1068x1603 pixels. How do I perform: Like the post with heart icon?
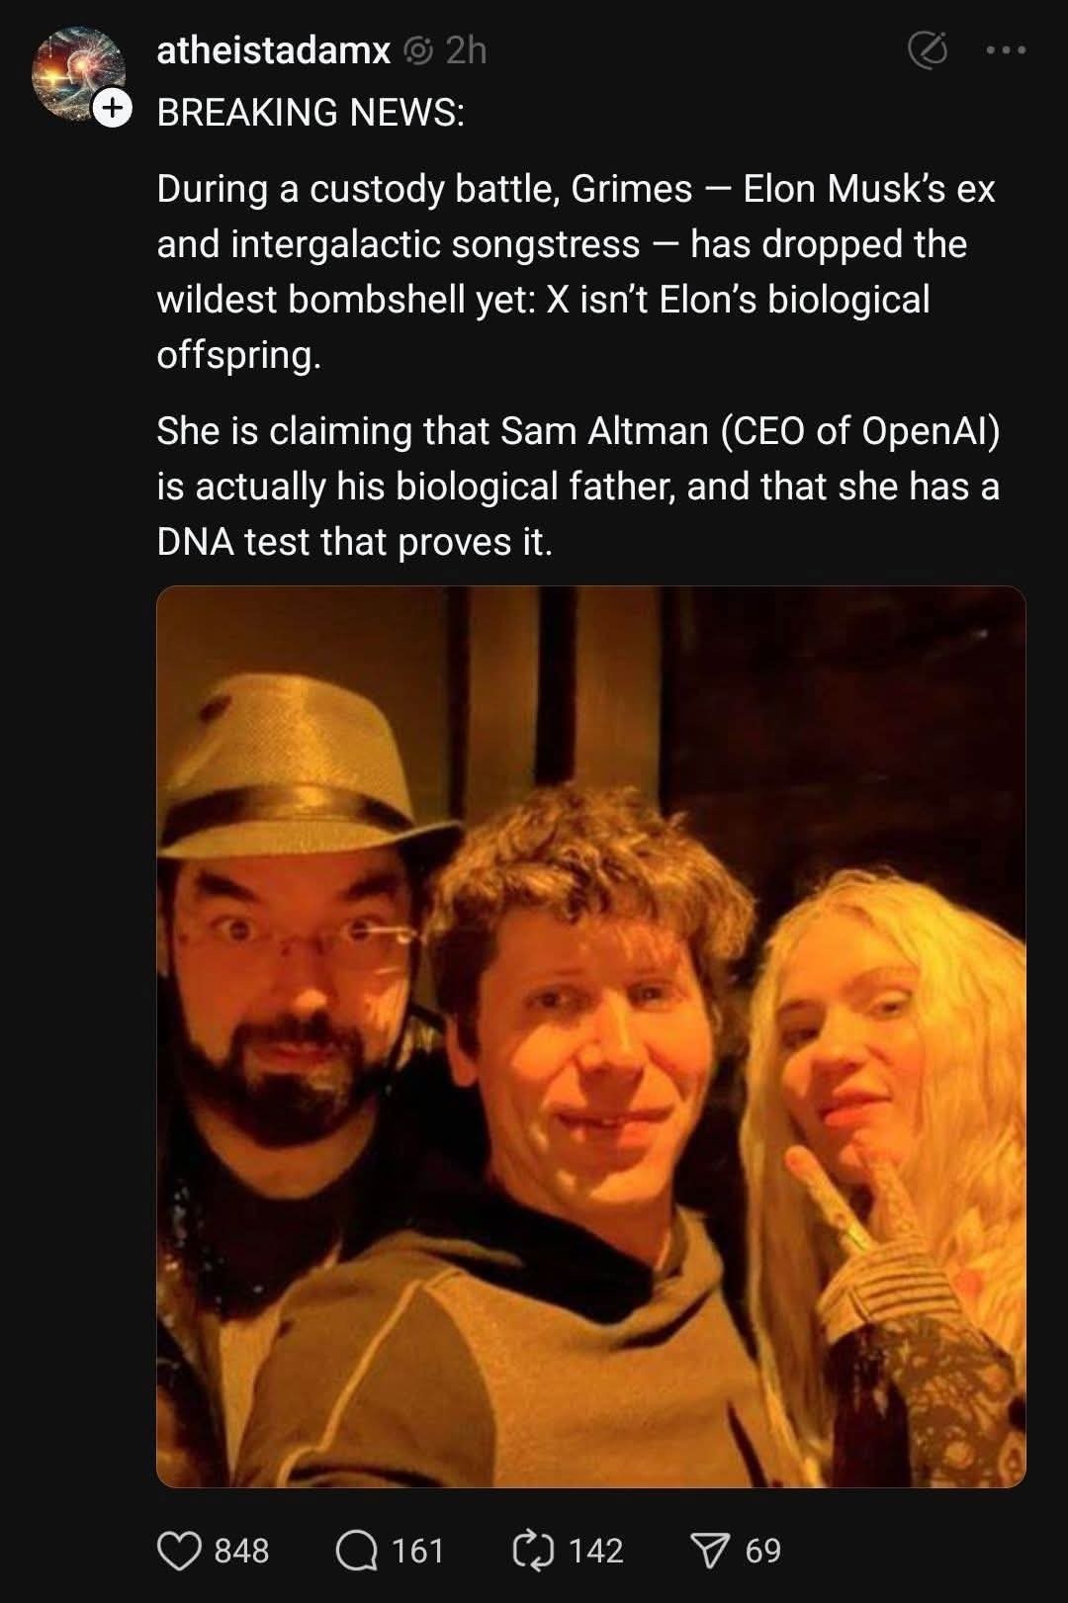point(179,1550)
